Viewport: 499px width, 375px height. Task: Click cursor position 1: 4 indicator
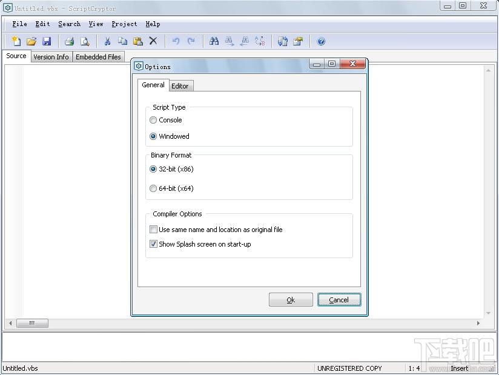[x=414, y=368]
